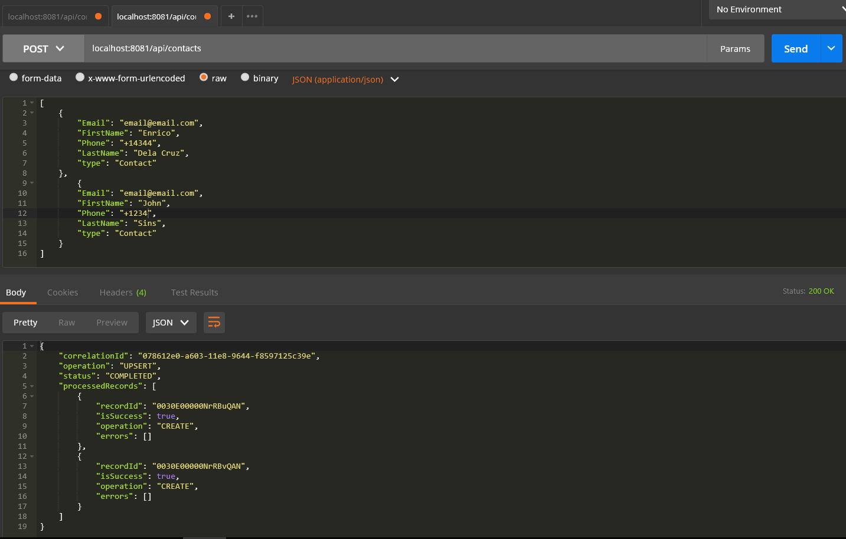Collapse request body line 9 fold arrow

point(32,183)
